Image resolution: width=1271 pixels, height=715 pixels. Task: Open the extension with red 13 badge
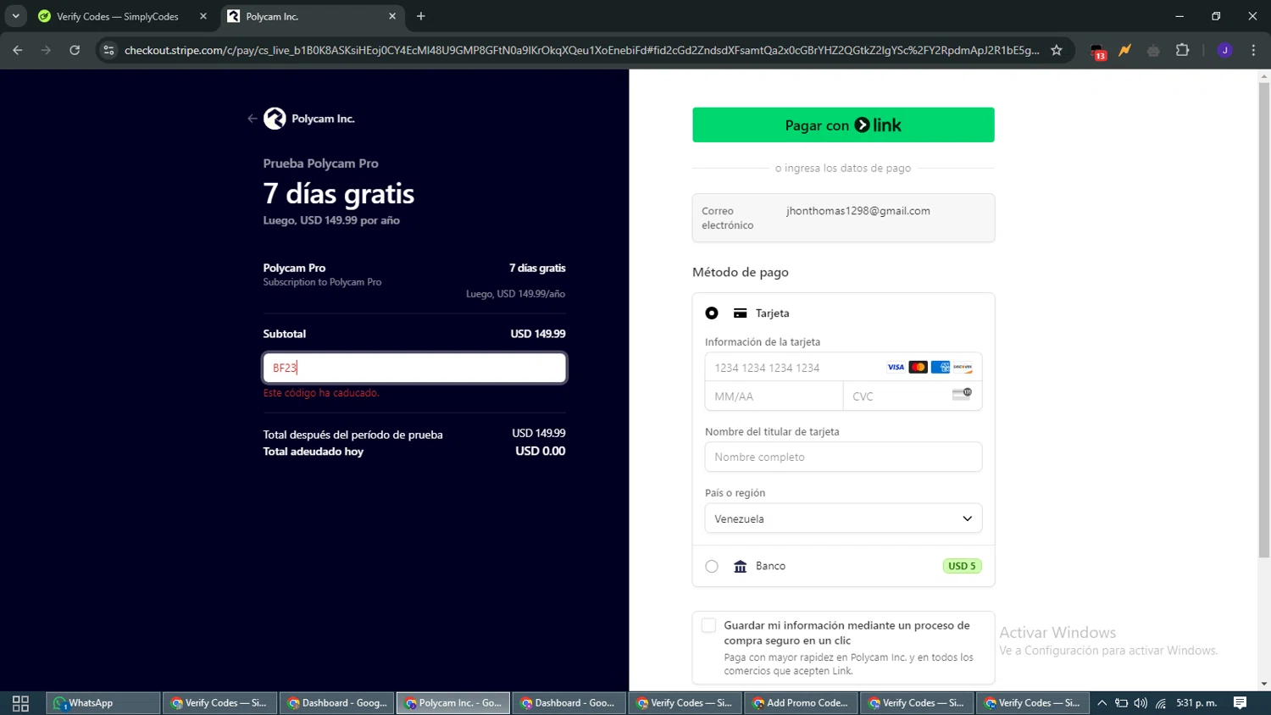pyautogui.click(x=1097, y=52)
